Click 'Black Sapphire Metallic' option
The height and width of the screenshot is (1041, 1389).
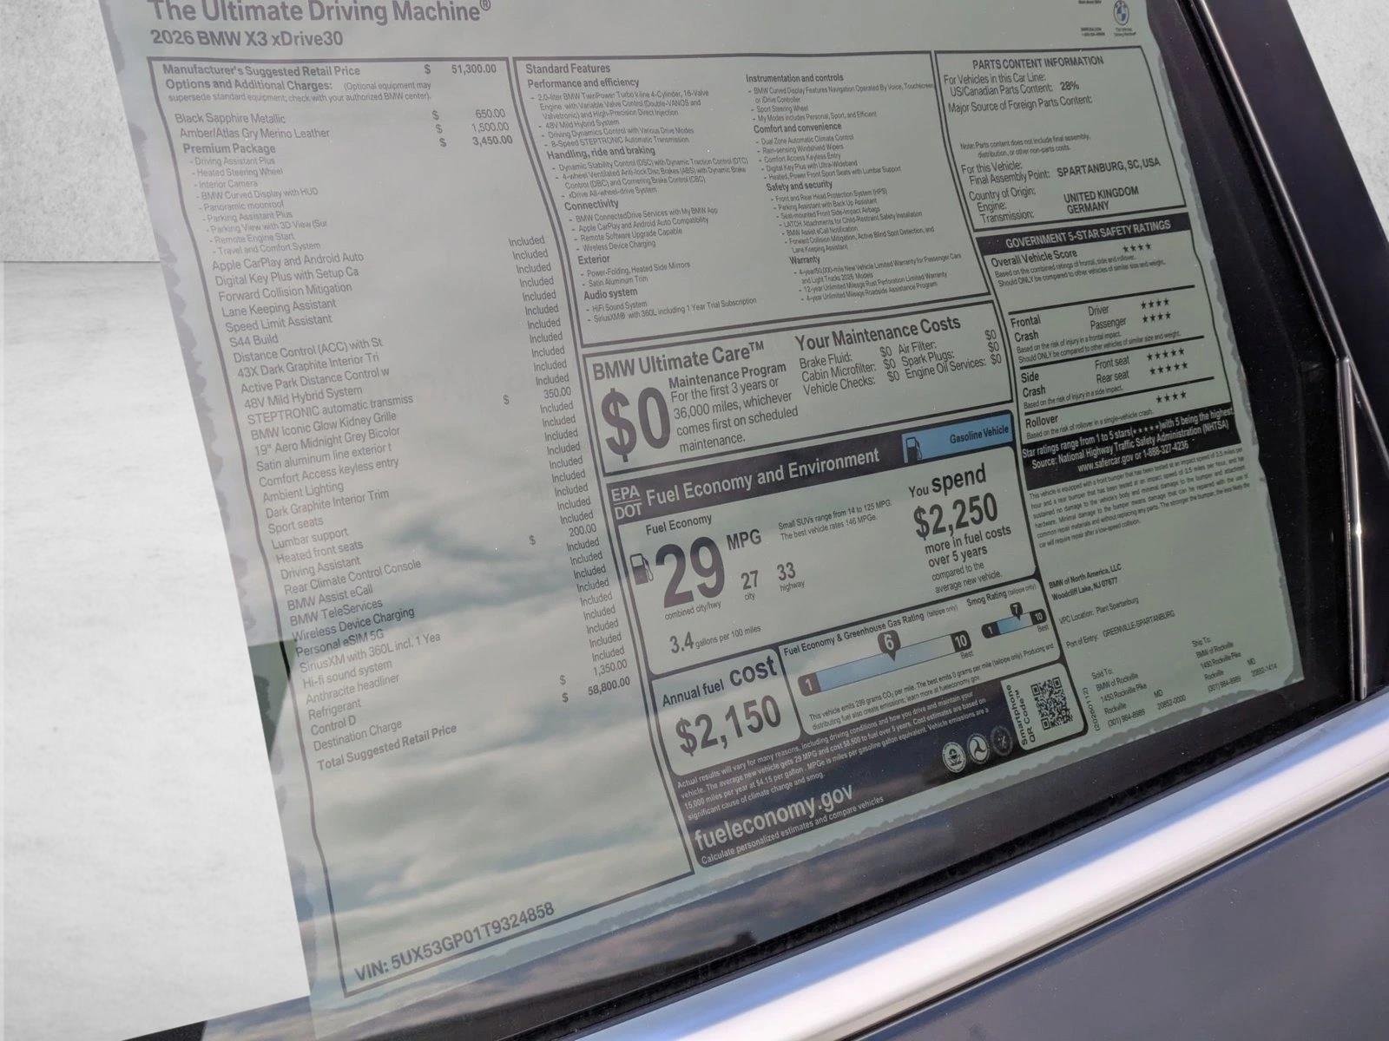click(230, 119)
